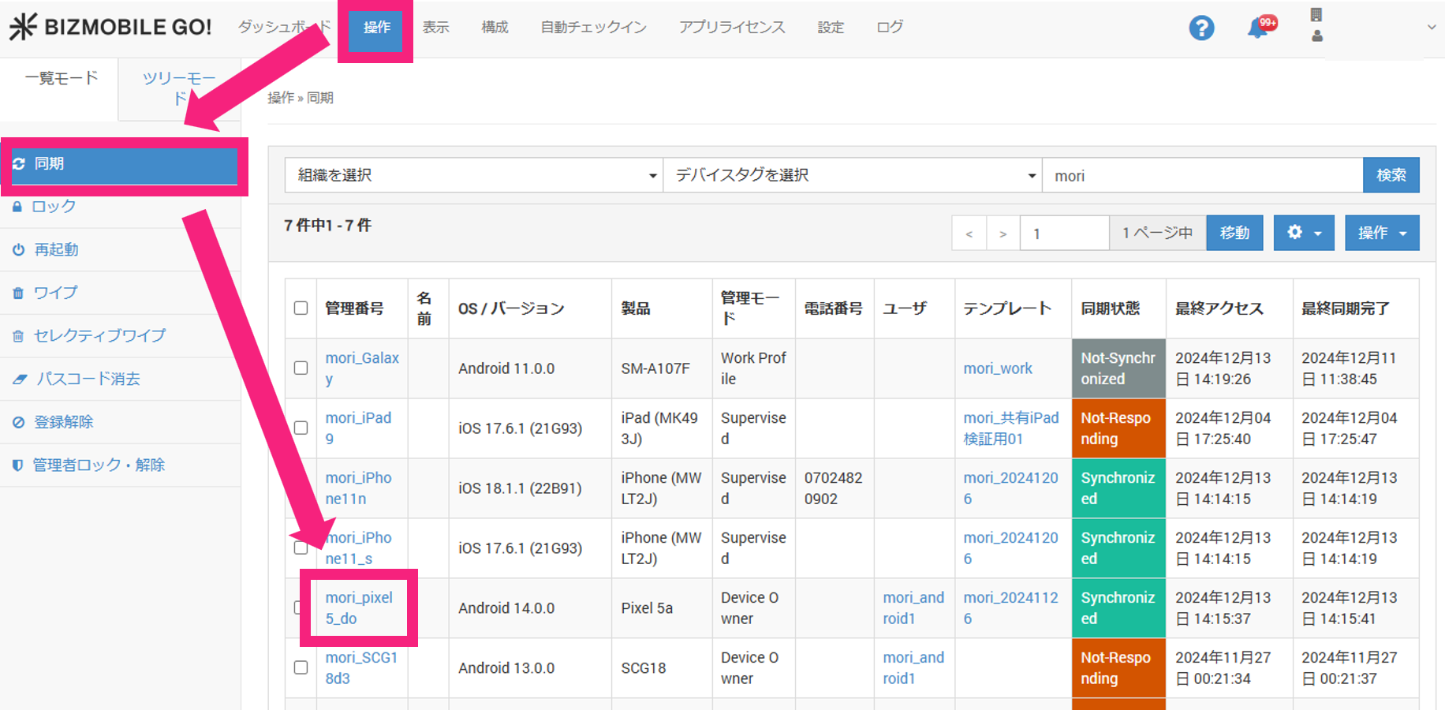The width and height of the screenshot is (1445, 710).
Task: Click the unregister ban icon
Action: pyautogui.click(x=18, y=423)
